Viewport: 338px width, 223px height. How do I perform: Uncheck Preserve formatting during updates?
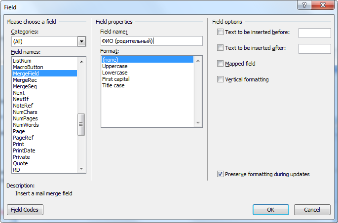click(220, 174)
